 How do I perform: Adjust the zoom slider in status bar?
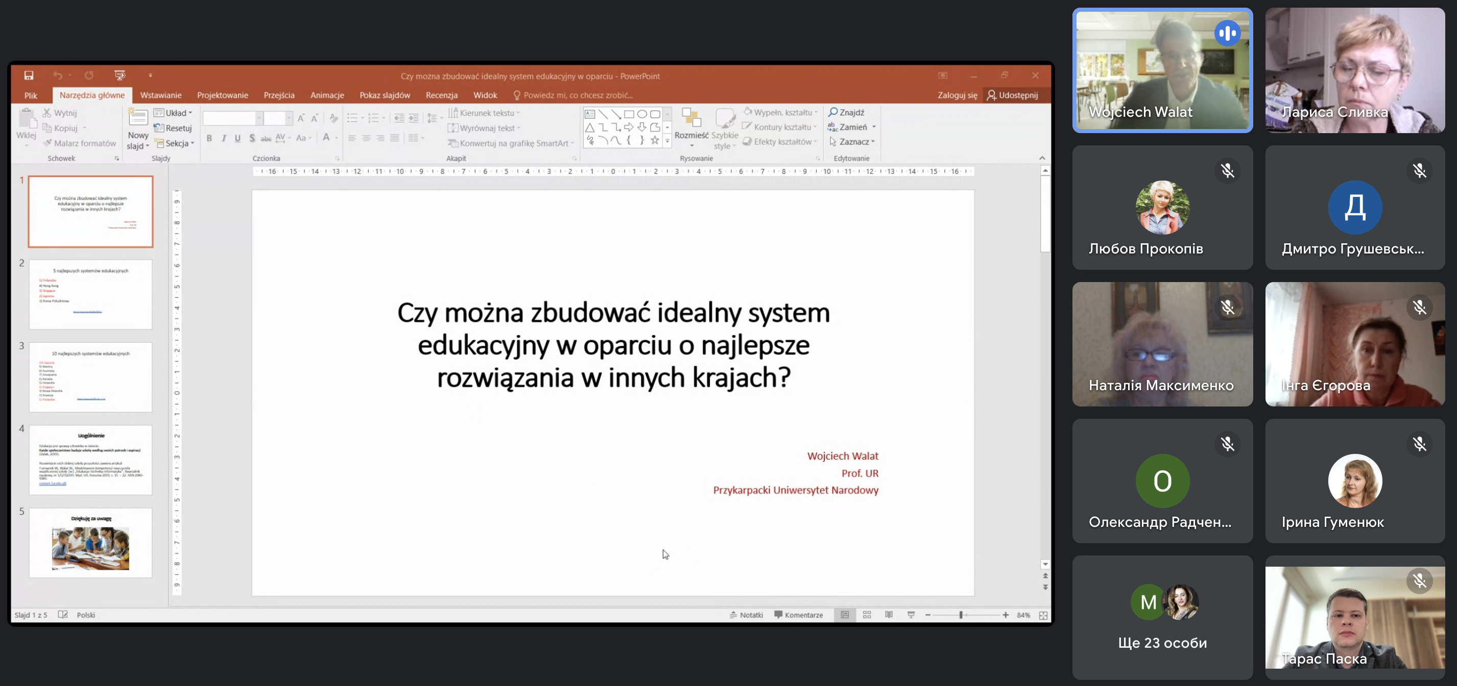961,615
